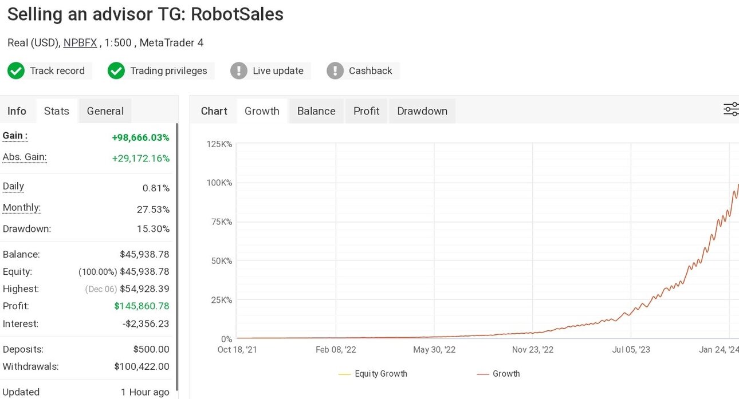Screen dimensions: 739x399
Task: Select the Growth chart tab
Action: [x=262, y=111]
